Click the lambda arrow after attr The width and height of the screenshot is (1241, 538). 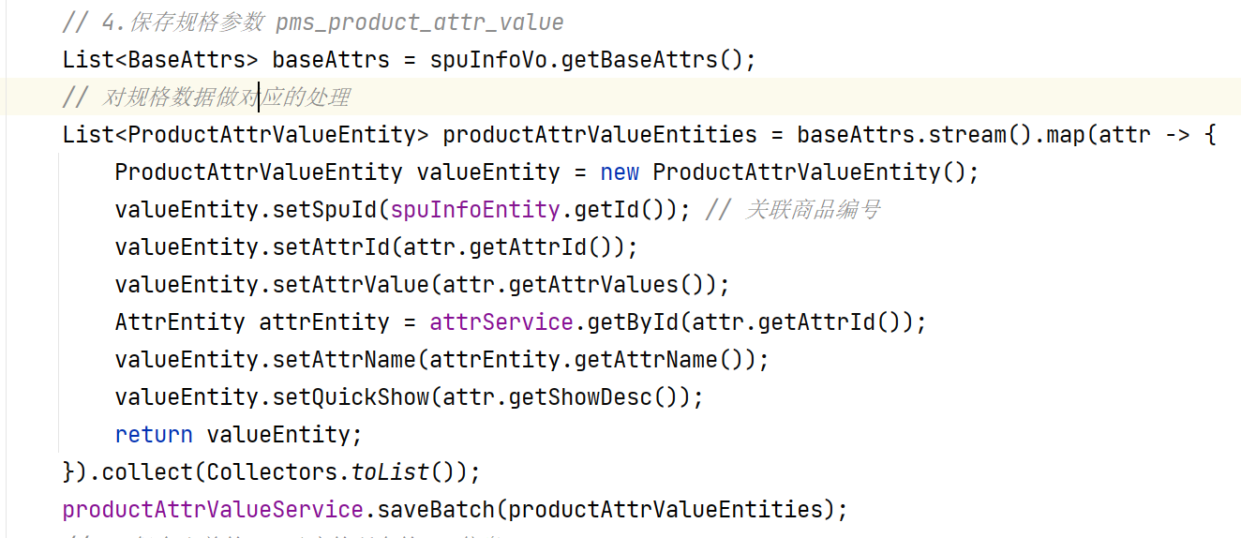pyautogui.click(x=1176, y=135)
